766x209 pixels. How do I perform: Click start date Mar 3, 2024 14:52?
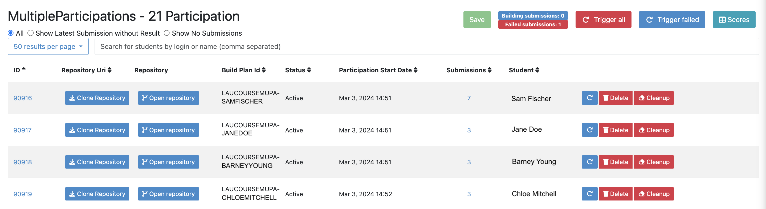click(365, 194)
